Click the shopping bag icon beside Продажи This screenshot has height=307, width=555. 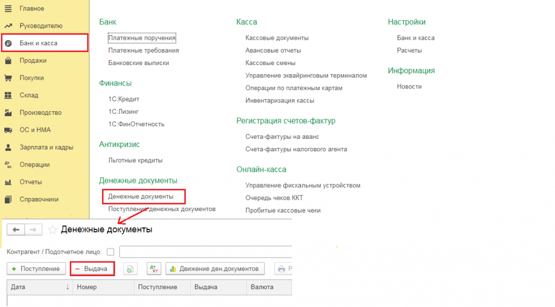(x=8, y=61)
